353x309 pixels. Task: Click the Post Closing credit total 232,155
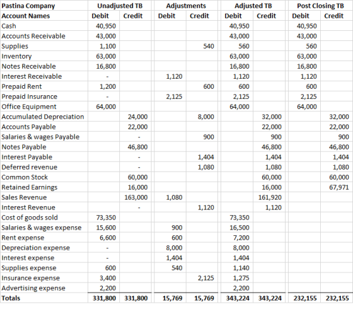pyautogui.click(x=337, y=298)
